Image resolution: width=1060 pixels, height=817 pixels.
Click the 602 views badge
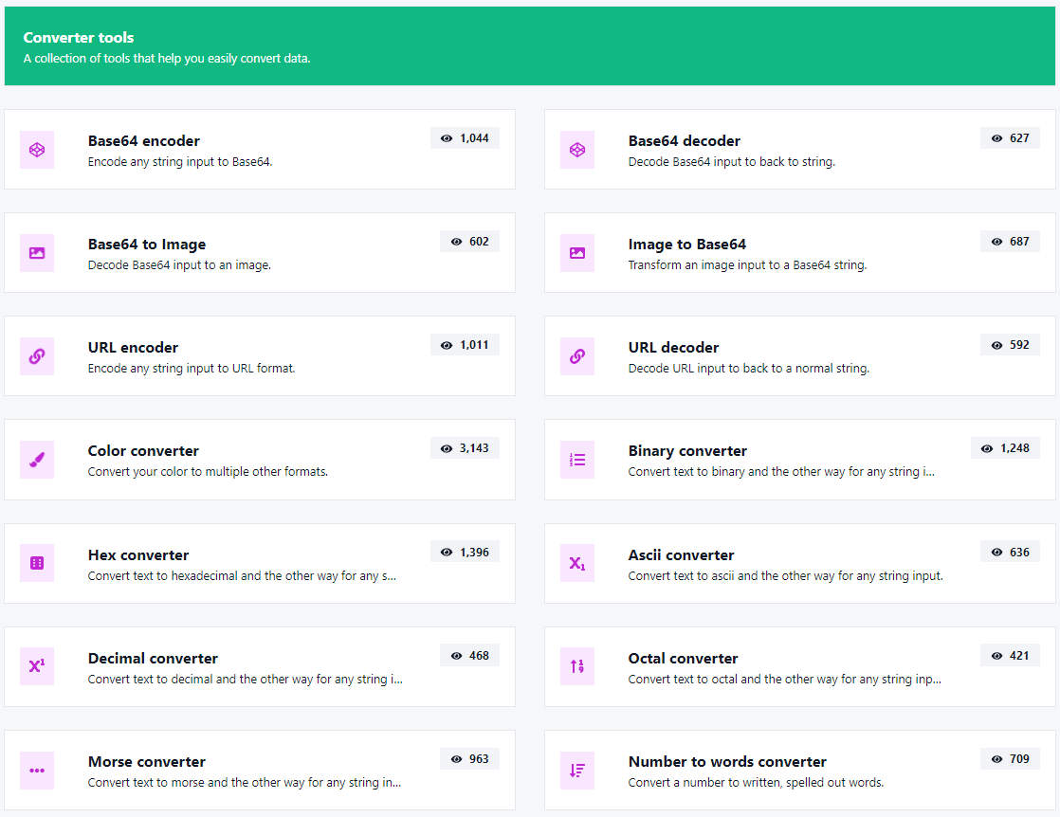click(470, 242)
